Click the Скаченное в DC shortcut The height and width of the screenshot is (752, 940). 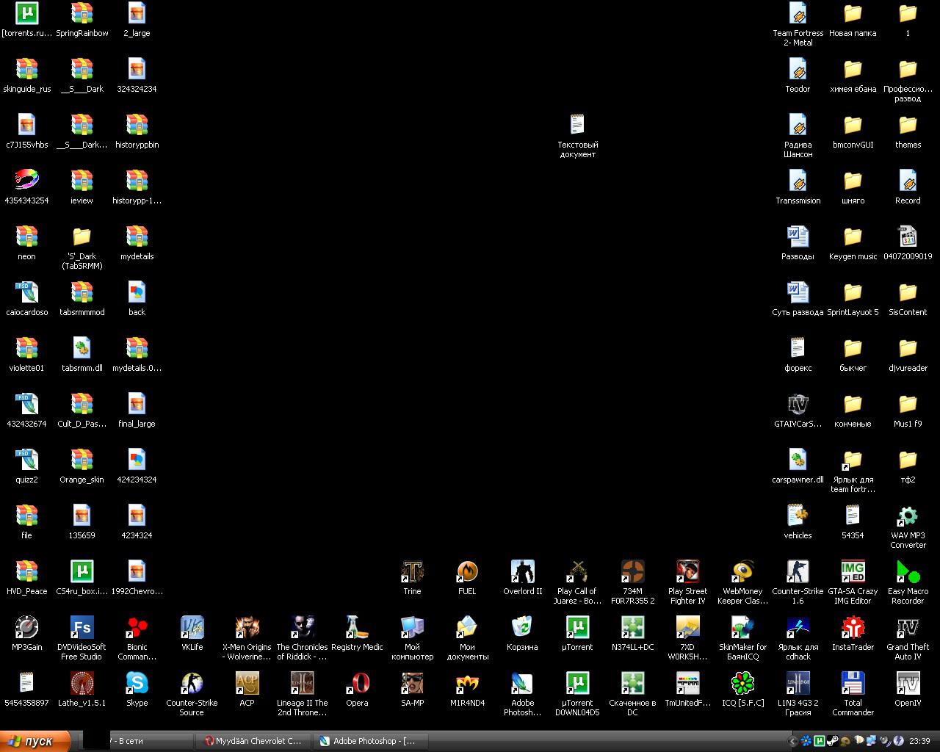[632, 683]
